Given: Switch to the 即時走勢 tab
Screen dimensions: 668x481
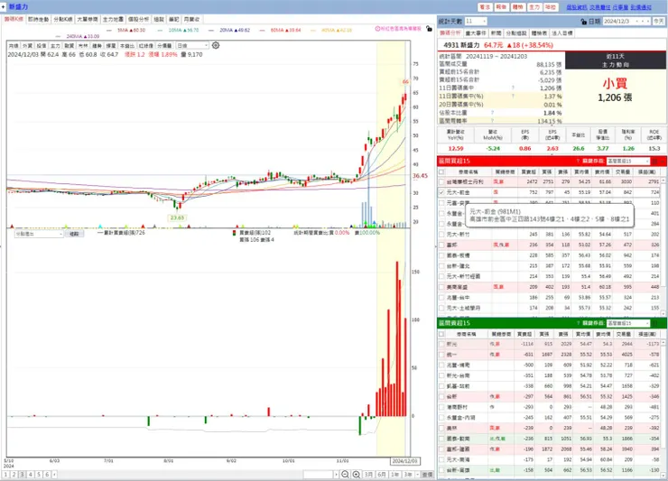Looking at the screenshot, I should tap(39, 19).
